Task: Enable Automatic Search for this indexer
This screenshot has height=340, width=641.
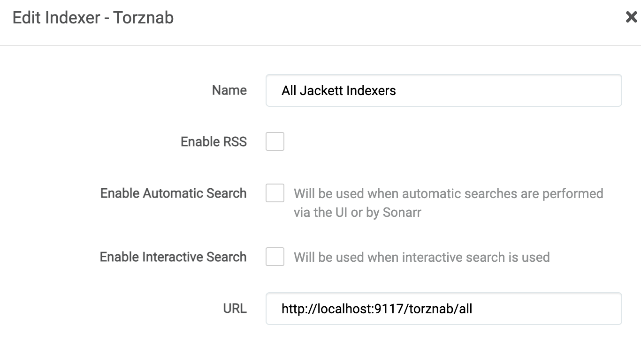Action: click(x=276, y=193)
